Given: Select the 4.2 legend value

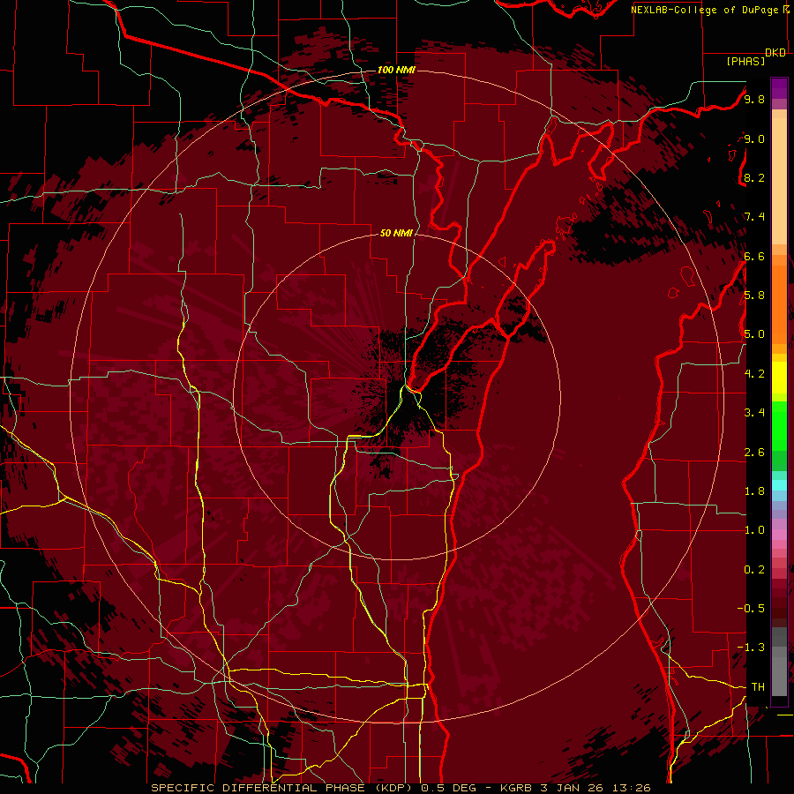Looking at the screenshot, I should pyautogui.click(x=754, y=373).
